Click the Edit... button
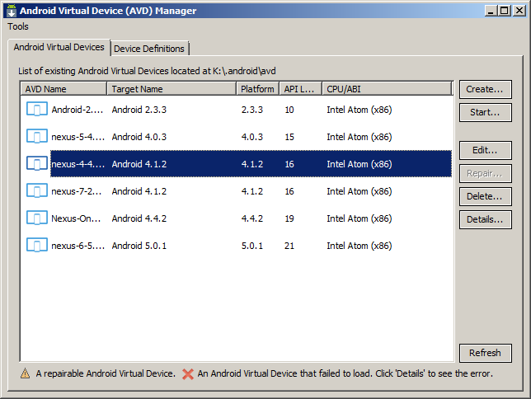 point(485,150)
